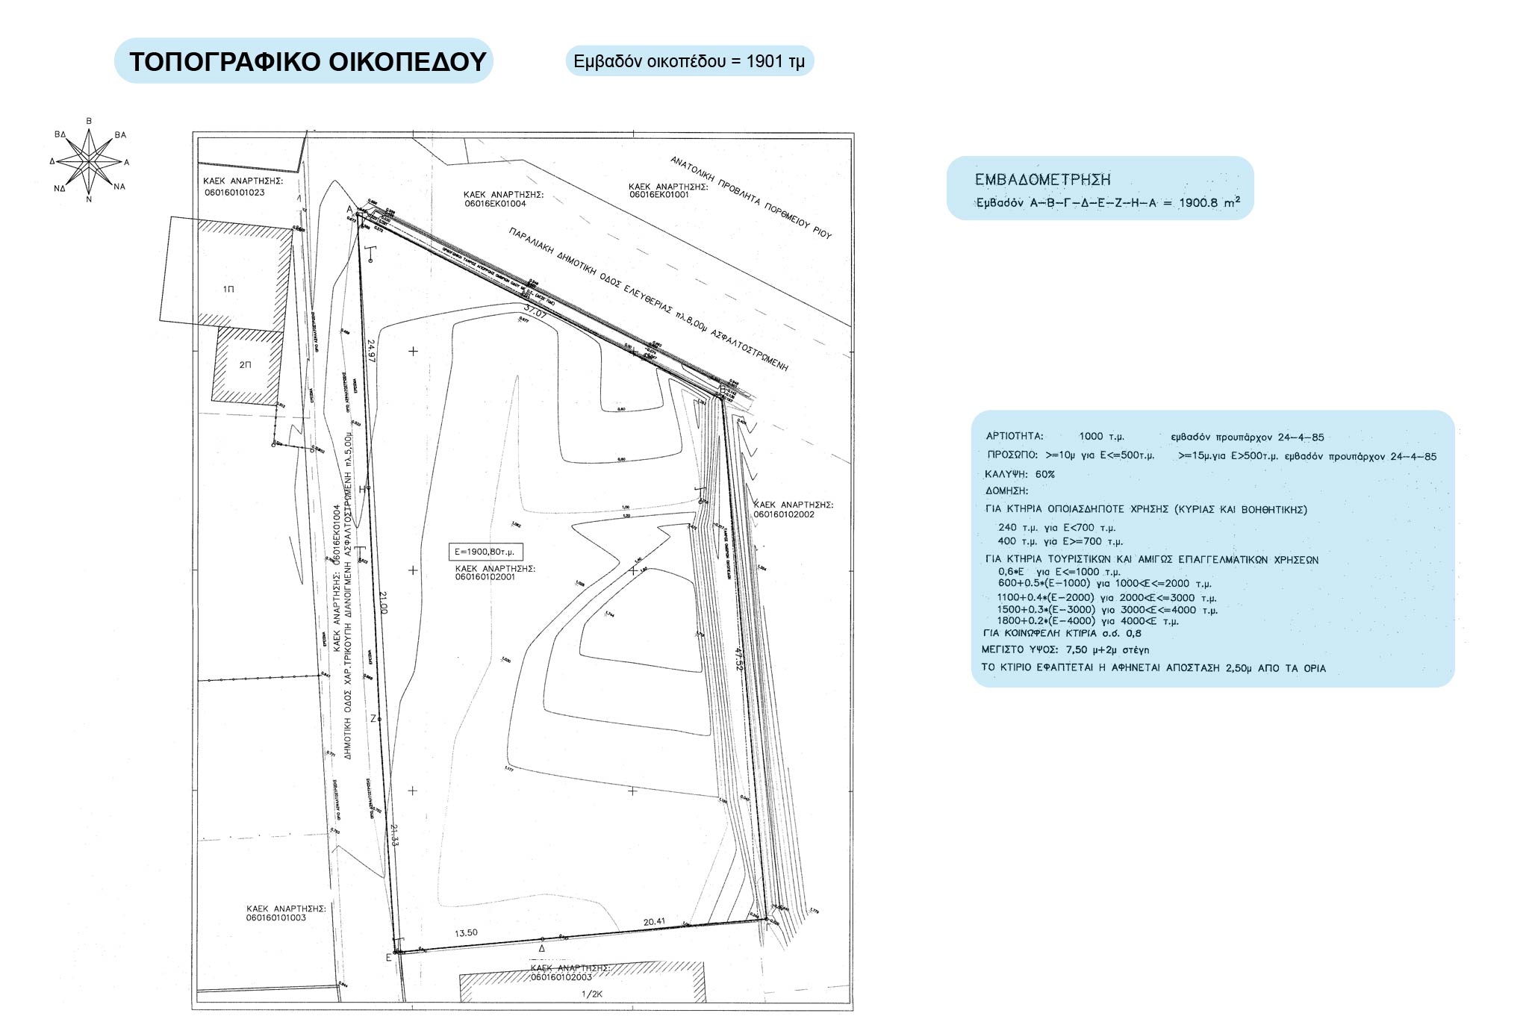Image resolution: width=1529 pixels, height=1019 pixels.
Task: Select the 47.52 boundary dimension
Action: pyautogui.click(x=739, y=659)
